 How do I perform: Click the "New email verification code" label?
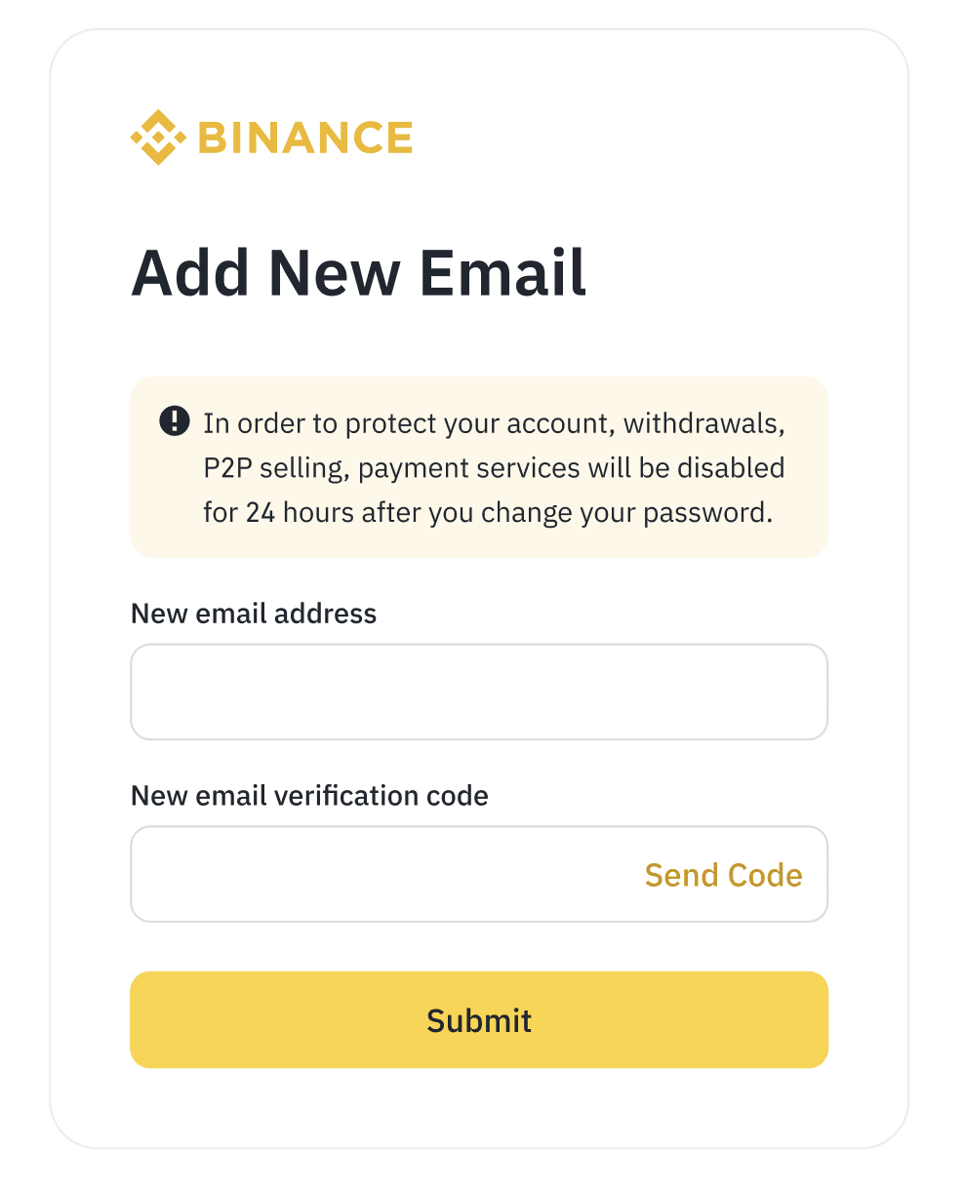(x=309, y=796)
